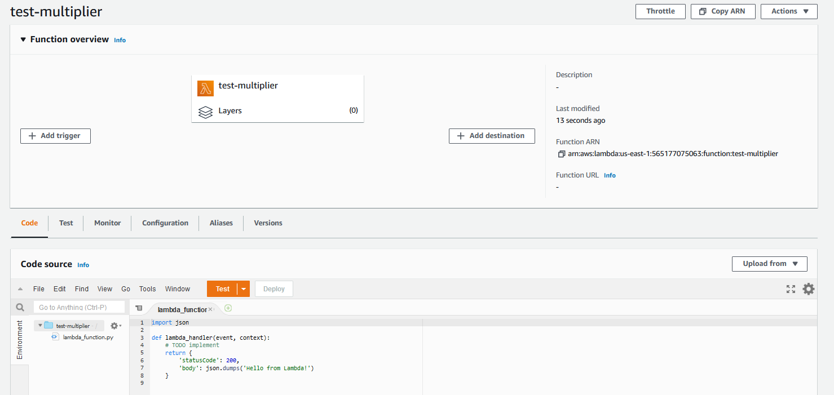Open the File menu in editor
This screenshot has width=834, height=395.
[x=38, y=289]
